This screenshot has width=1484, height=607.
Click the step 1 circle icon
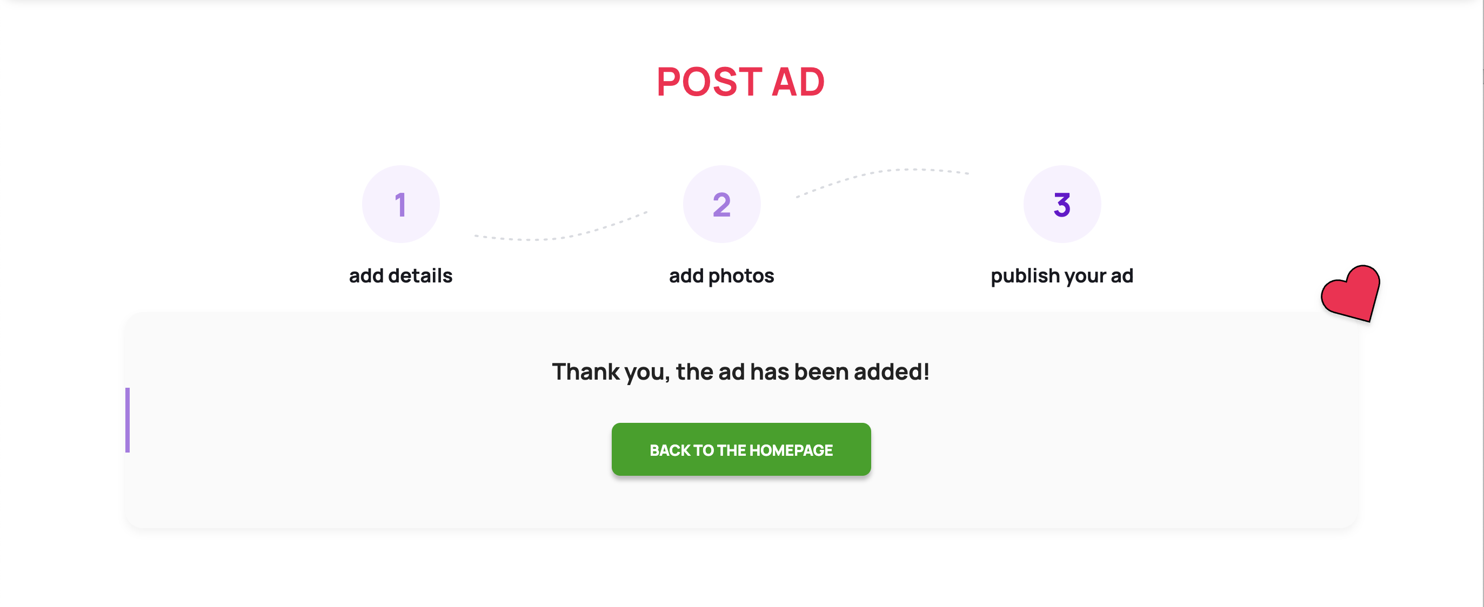(x=400, y=204)
